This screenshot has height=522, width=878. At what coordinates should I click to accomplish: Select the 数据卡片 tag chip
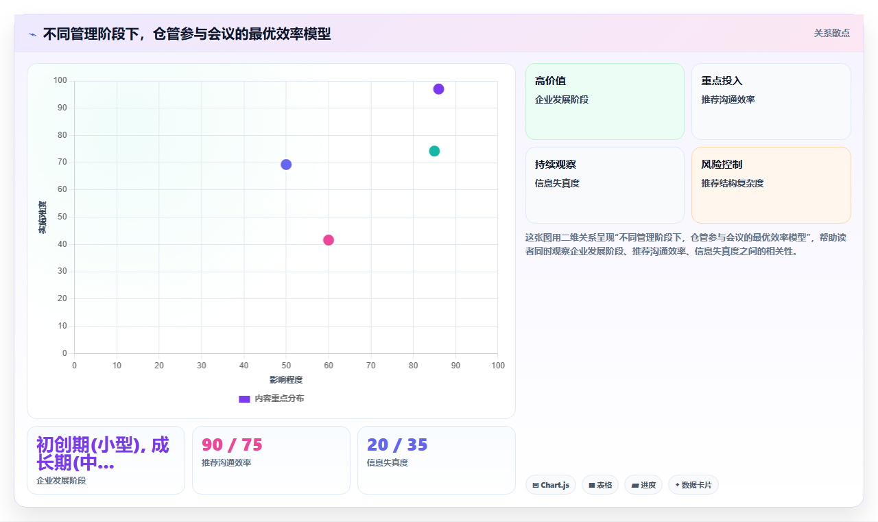[x=693, y=485]
